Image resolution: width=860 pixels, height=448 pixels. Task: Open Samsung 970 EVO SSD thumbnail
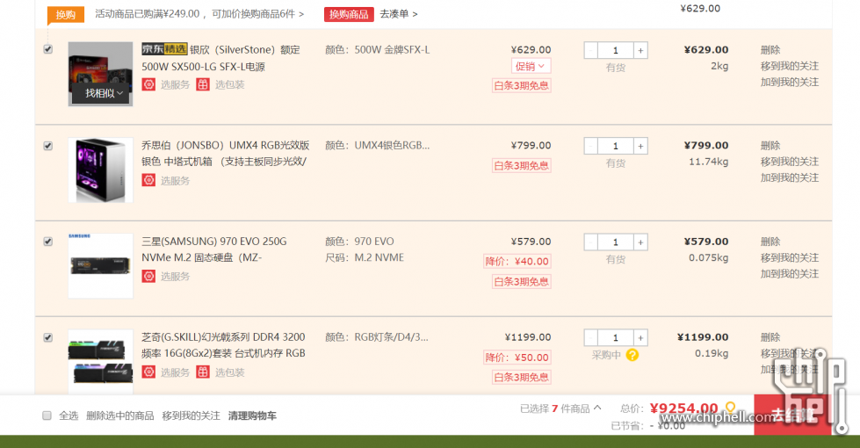pyautogui.click(x=100, y=266)
